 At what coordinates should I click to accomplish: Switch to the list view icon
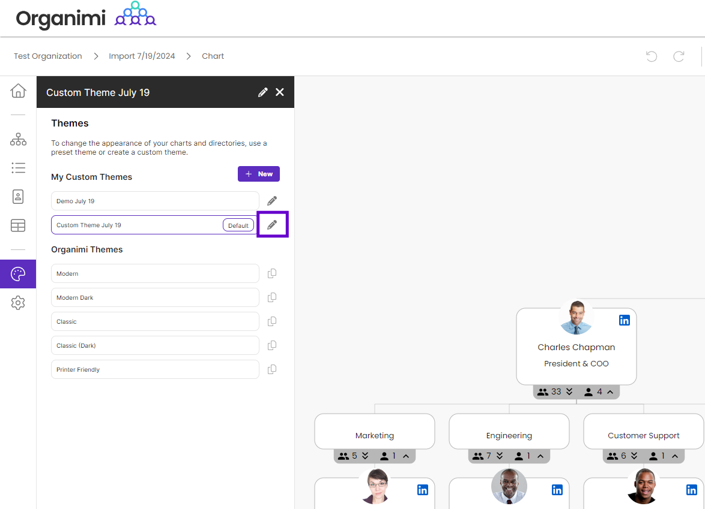pyautogui.click(x=18, y=168)
